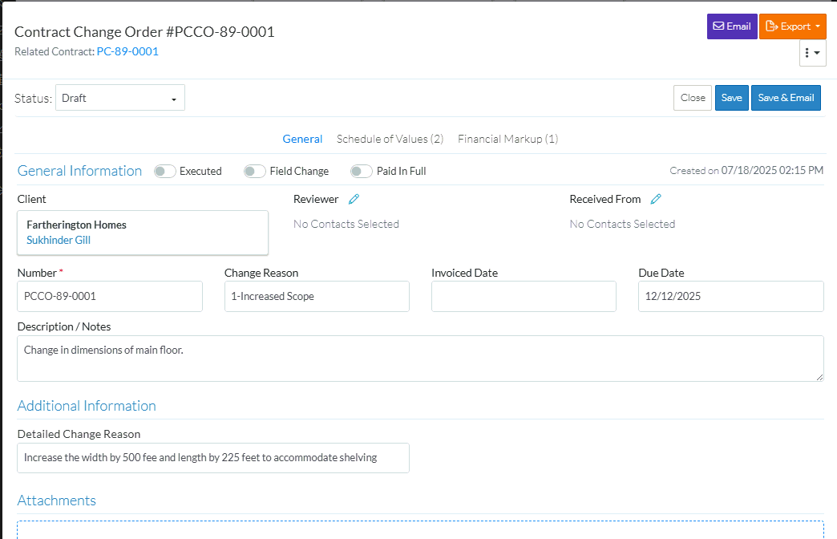837x539 pixels.
Task: Switch to the Schedule of Values tab
Action: pyautogui.click(x=390, y=139)
